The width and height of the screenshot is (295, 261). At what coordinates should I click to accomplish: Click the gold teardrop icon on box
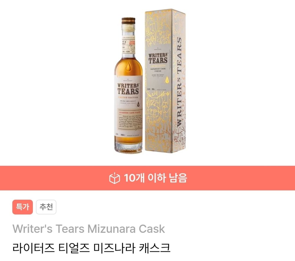167,80
